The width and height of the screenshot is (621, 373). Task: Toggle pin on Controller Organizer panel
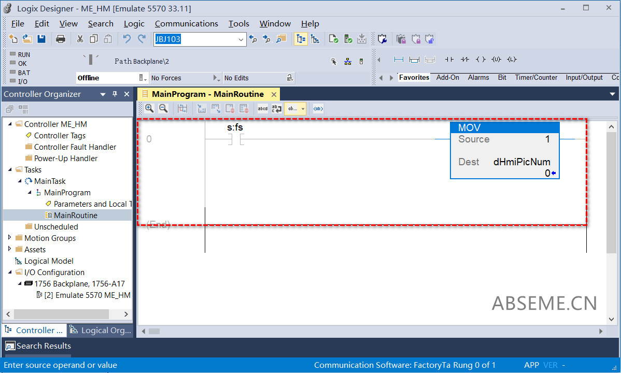(x=115, y=94)
